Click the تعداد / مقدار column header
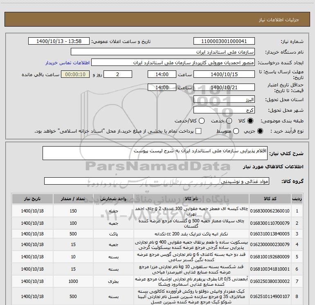This screenshot has width=315, height=305. pyautogui.click(x=73, y=199)
